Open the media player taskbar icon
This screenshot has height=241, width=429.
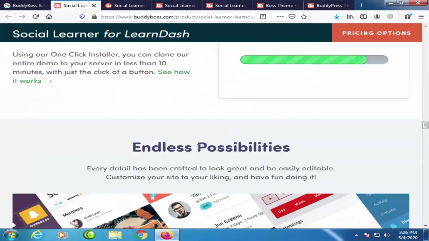click(63, 235)
